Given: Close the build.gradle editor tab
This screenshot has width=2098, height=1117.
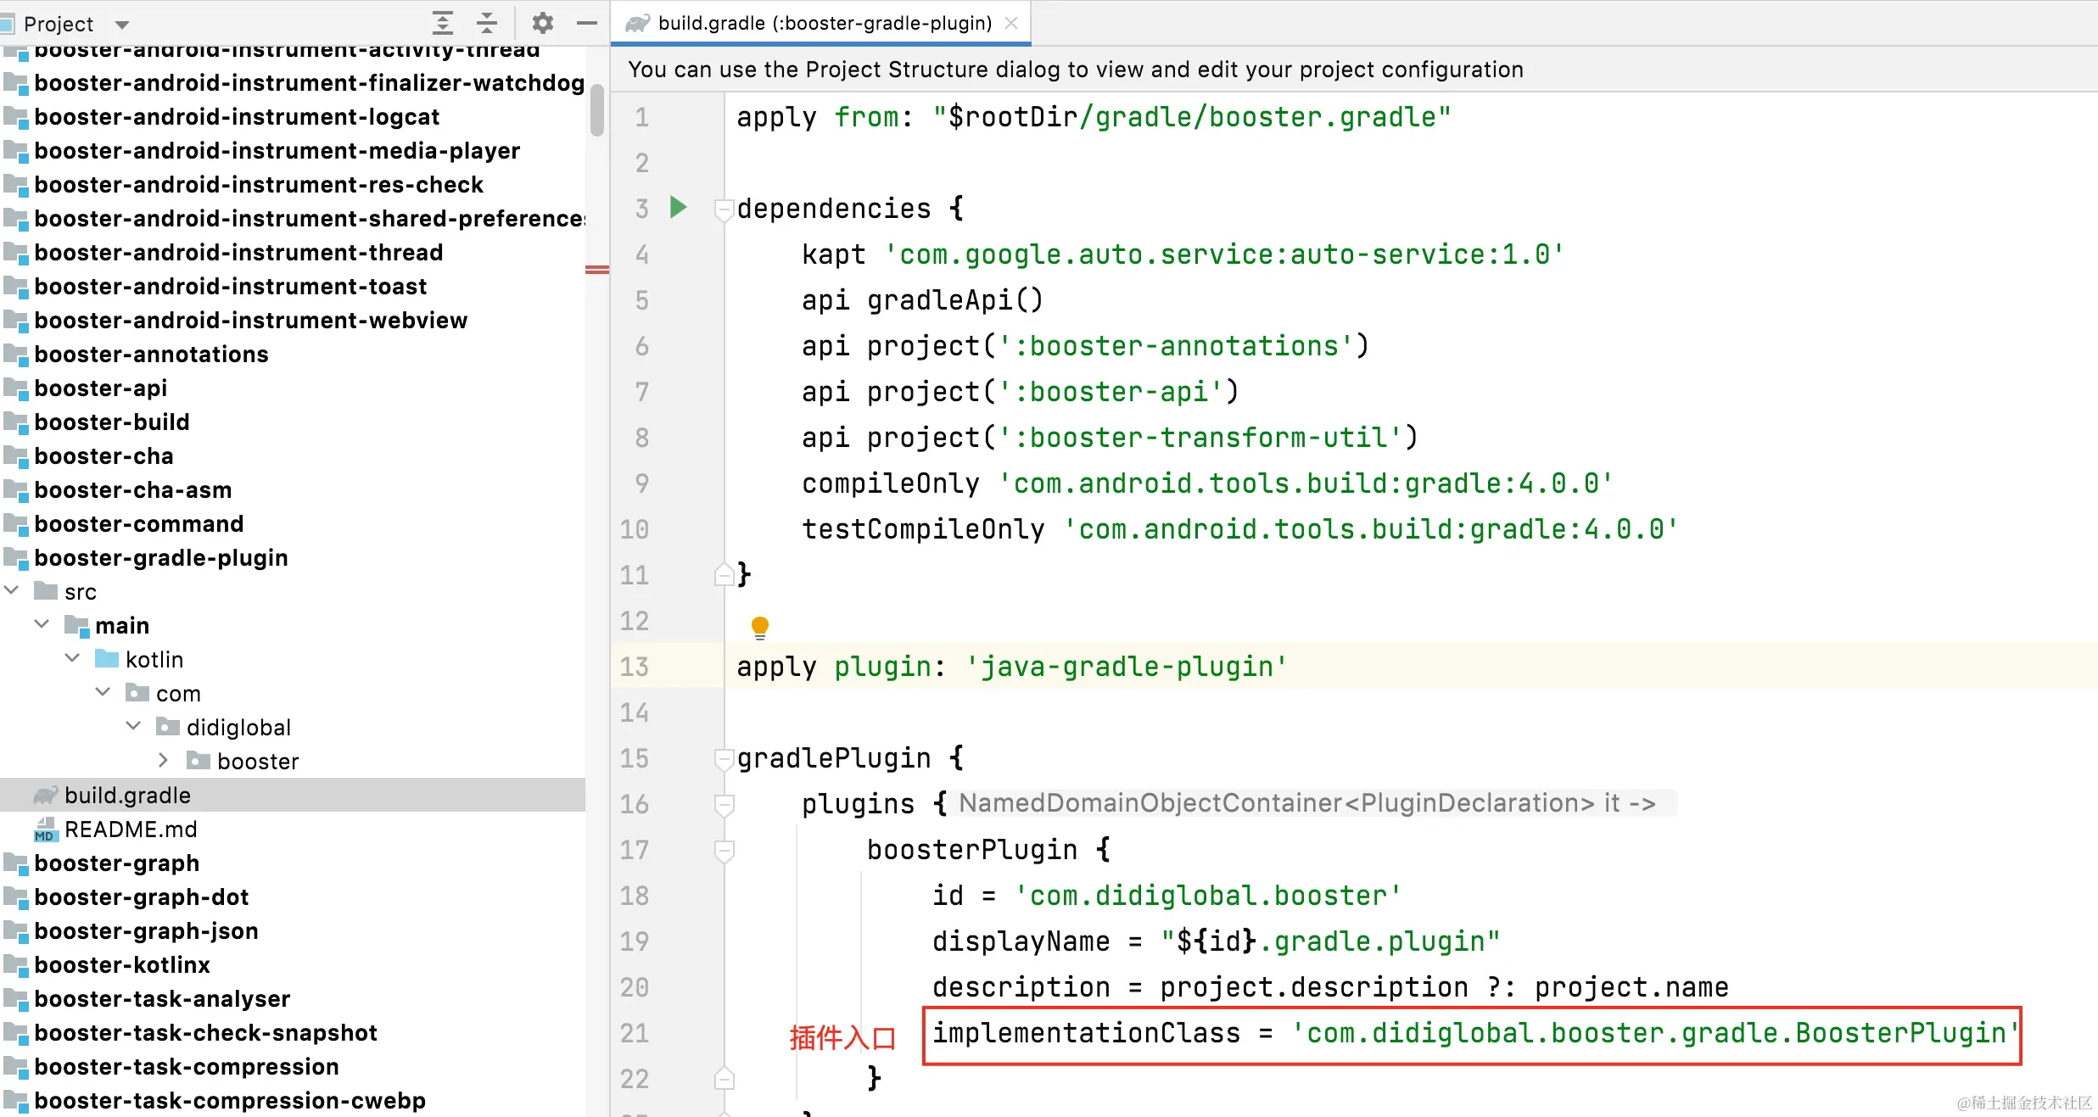Looking at the screenshot, I should (1011, 23).
